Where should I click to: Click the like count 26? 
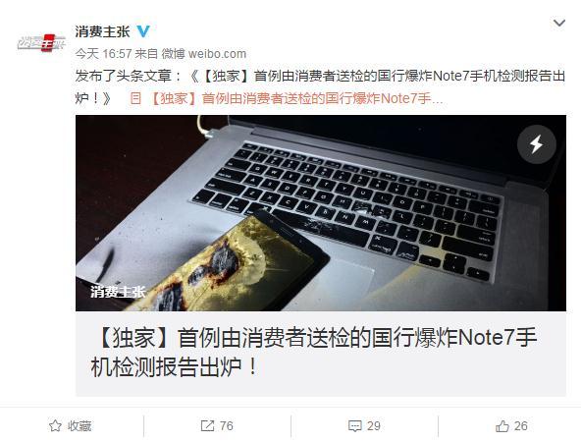520,426
